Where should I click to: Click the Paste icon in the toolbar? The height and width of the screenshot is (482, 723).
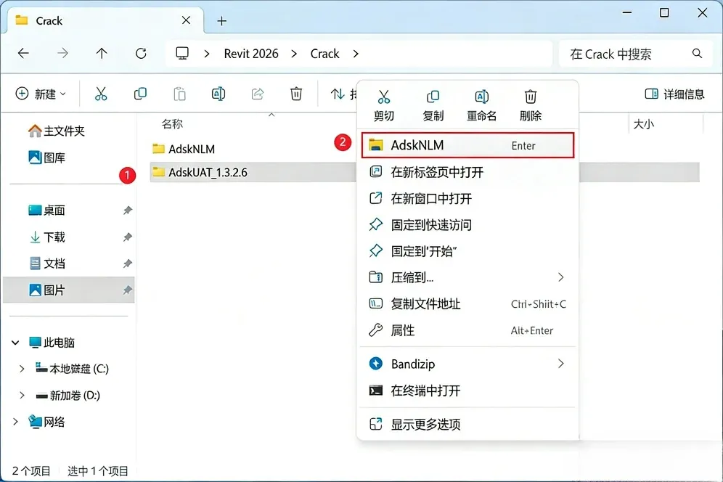[x=179, y=94]
